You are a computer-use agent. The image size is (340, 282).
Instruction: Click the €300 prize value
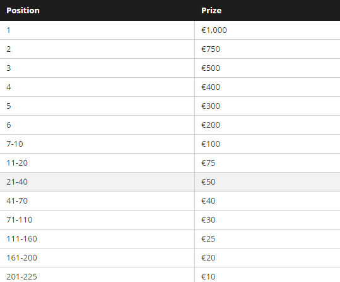point(211,106)
